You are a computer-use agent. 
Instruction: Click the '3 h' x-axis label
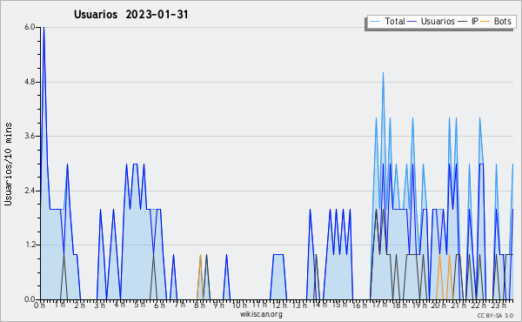coord(99,305)
